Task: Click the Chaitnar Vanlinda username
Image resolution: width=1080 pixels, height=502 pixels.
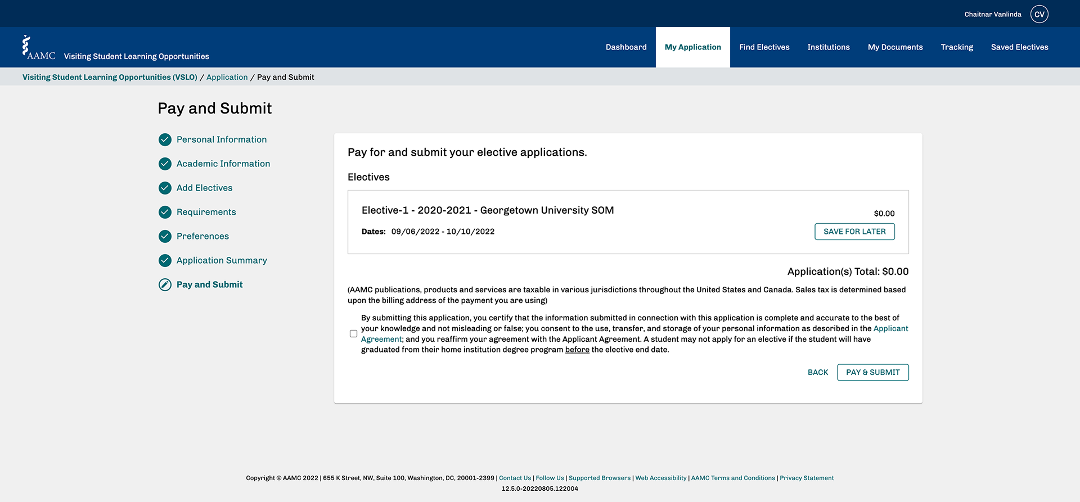Action: pyautogui.click(x=993, y=14)
